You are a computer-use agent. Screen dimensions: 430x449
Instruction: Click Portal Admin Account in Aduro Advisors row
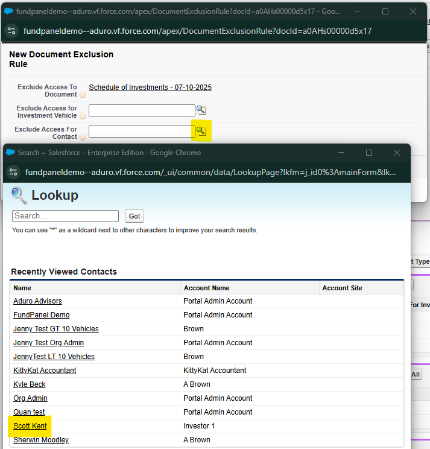[x=218, y=301]
